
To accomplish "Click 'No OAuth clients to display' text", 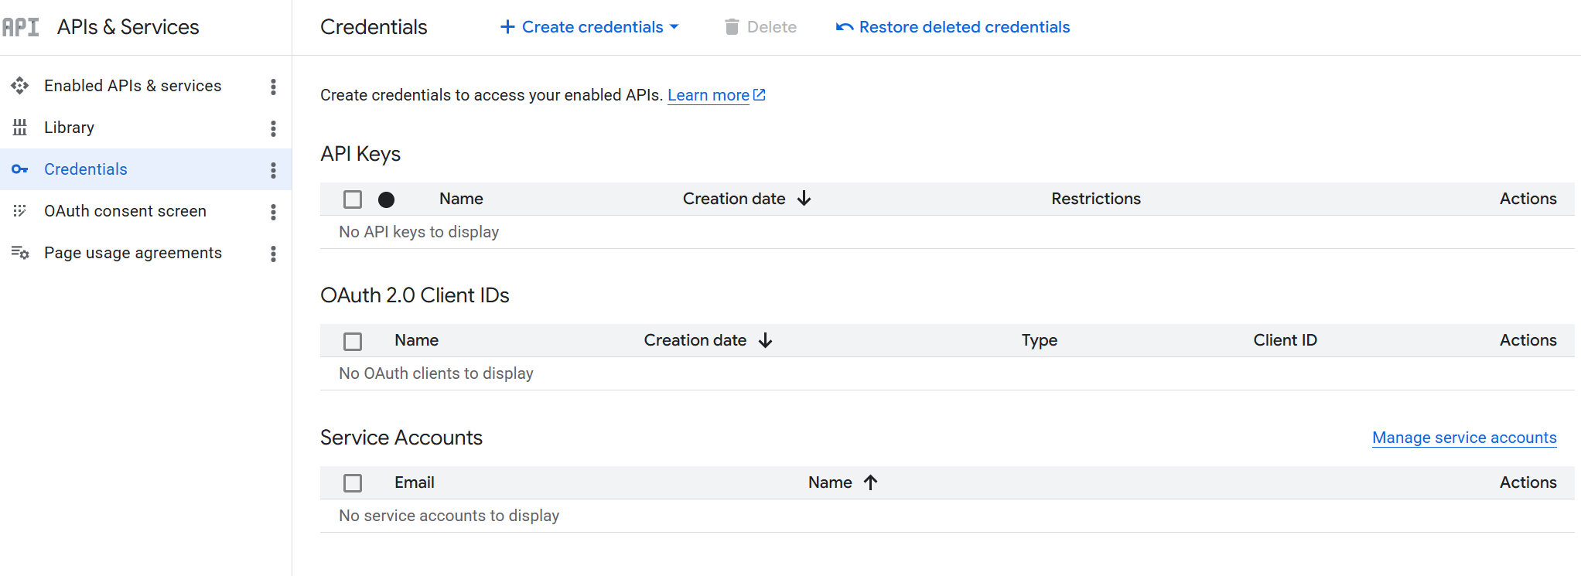I will 436,373.
